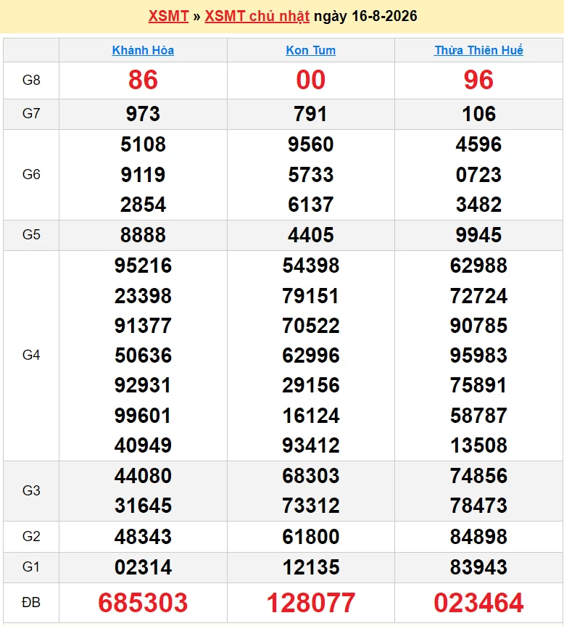
Task: Click G4 number 58787
Action: click(x=478, y=416)
